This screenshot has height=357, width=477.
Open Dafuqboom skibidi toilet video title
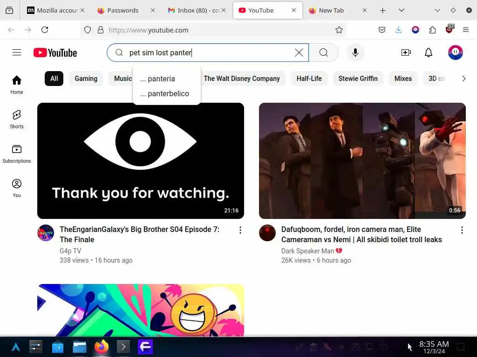pyautogui.click(x=361, y=234)
